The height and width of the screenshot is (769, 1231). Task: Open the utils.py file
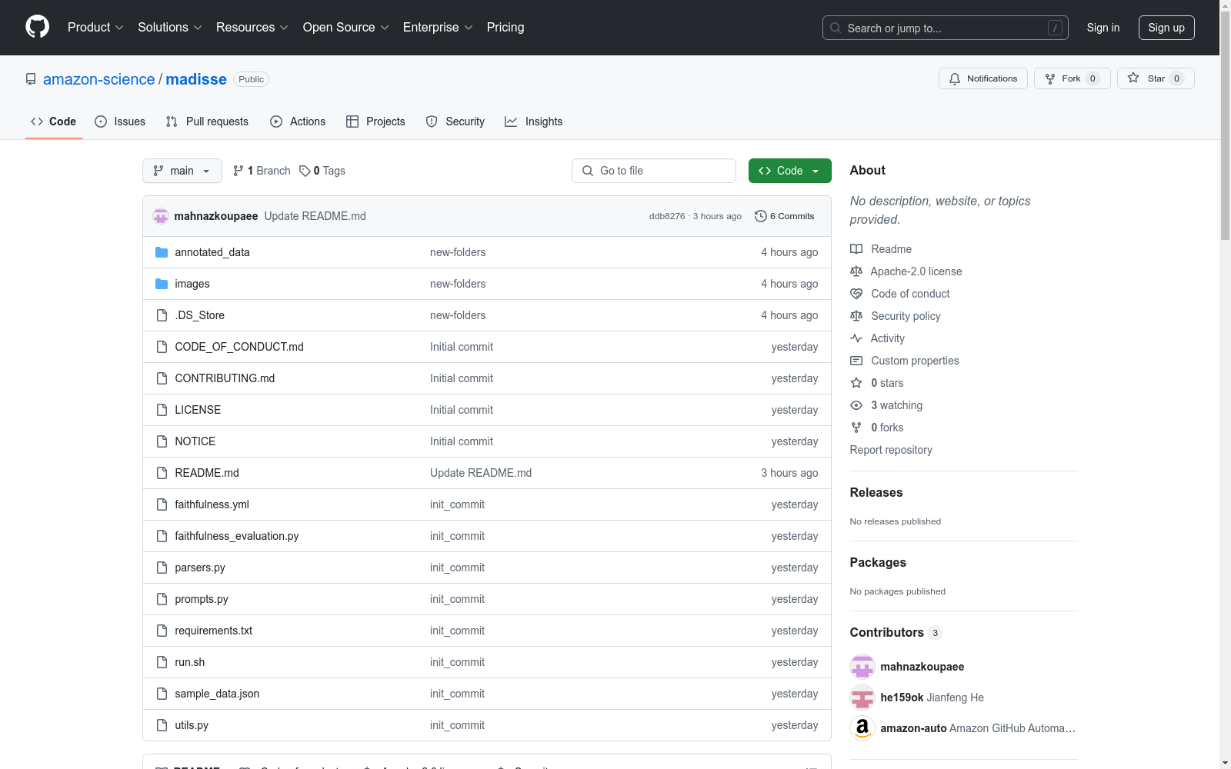click(192, 725)
